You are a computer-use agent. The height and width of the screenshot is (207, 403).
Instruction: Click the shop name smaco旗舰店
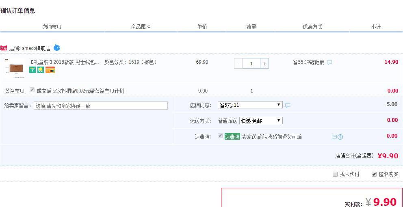pos(36,48)
